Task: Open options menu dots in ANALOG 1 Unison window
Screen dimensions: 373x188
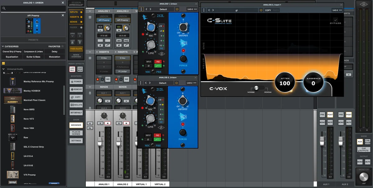Action: click(x=141, y=9)
